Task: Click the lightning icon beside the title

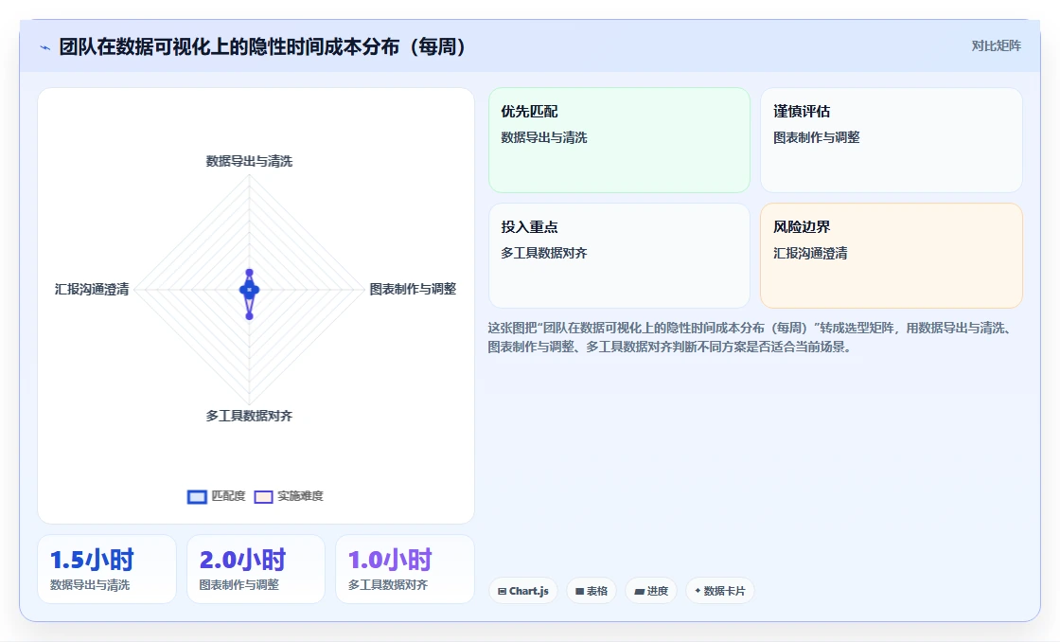Action: (45, 47)
